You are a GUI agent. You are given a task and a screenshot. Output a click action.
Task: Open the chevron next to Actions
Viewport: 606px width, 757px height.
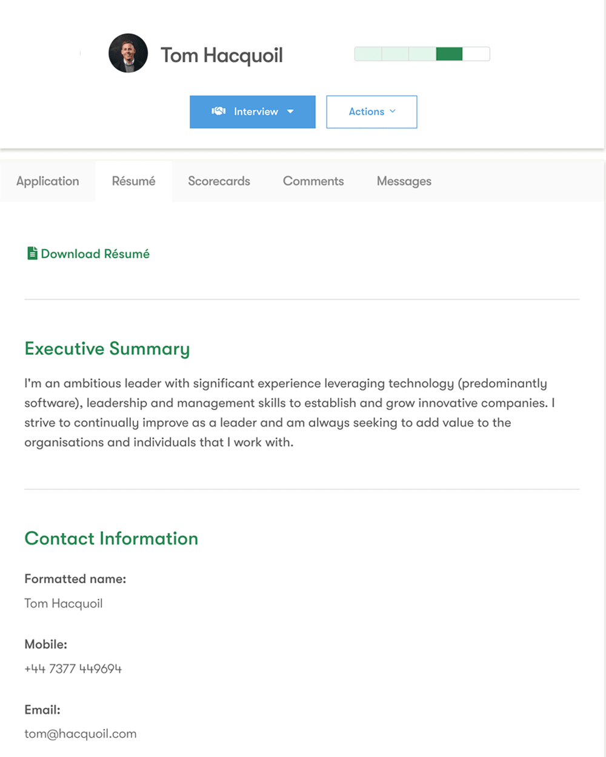393,111
